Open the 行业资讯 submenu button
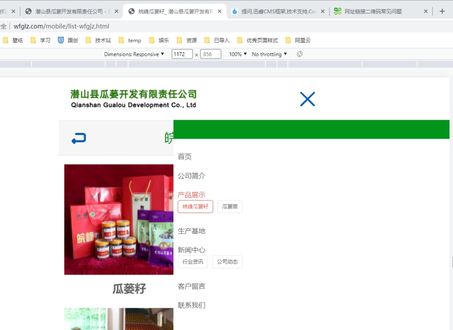The width and height of the screenshot is (453, 330). tap(193, 262)
